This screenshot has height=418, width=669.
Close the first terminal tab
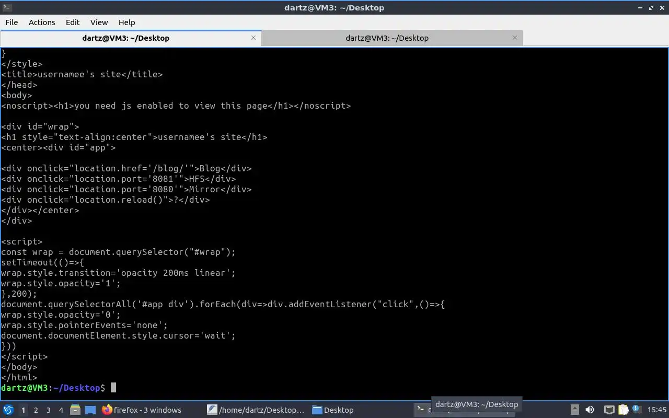pyautogui.click(x=253, y=38)
